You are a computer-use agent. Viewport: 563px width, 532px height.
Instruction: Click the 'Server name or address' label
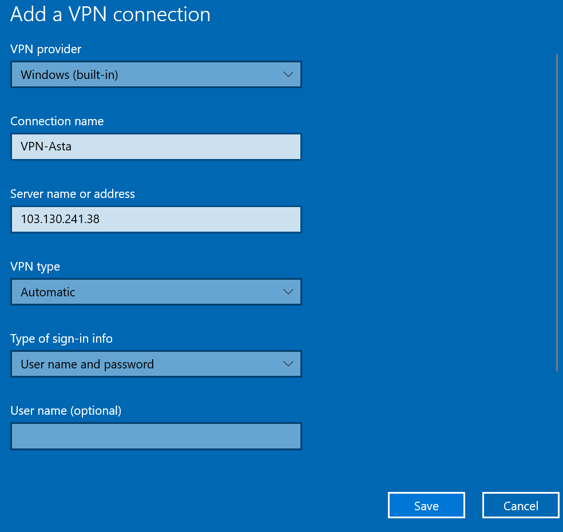pos(73,194)
